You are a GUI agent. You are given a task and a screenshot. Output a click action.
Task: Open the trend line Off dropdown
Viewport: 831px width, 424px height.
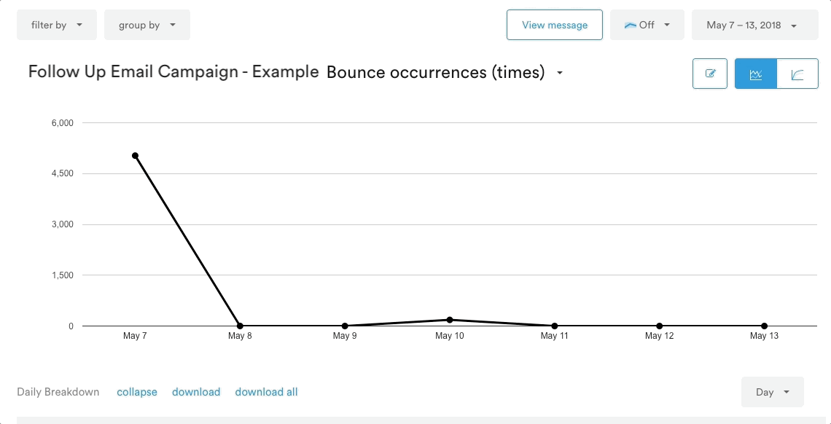[x=647, y=25]
